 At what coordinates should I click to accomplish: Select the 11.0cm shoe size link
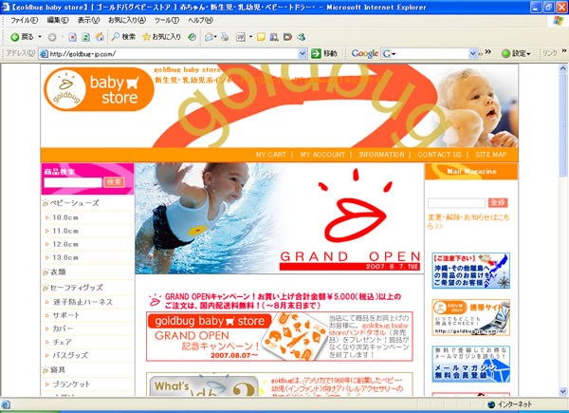point(65,231)
